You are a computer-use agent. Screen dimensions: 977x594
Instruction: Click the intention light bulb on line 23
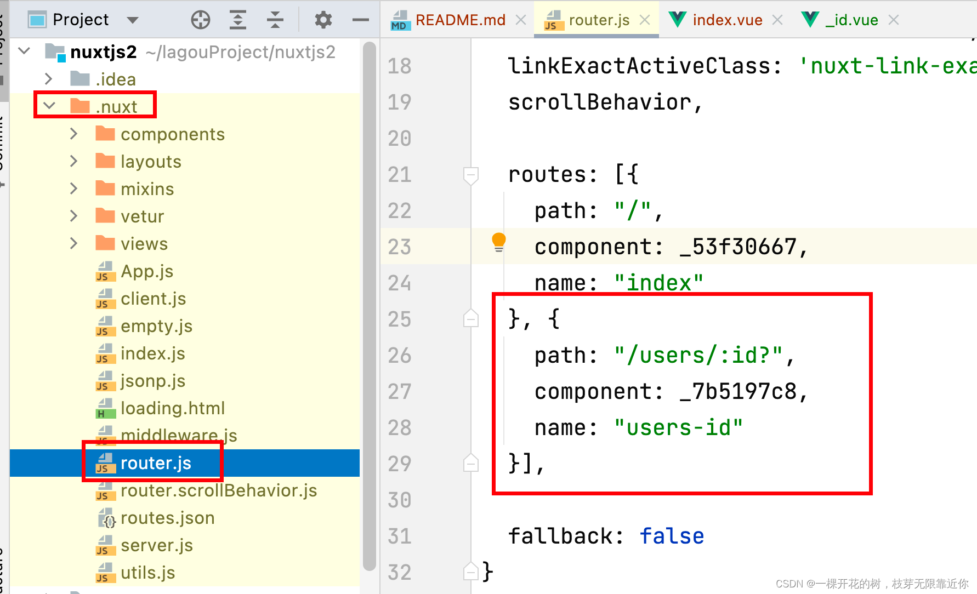pyautogui.click(x=499, y=242)
